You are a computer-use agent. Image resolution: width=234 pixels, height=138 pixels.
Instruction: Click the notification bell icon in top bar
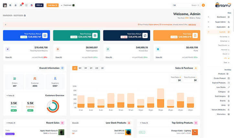(16, 5)
